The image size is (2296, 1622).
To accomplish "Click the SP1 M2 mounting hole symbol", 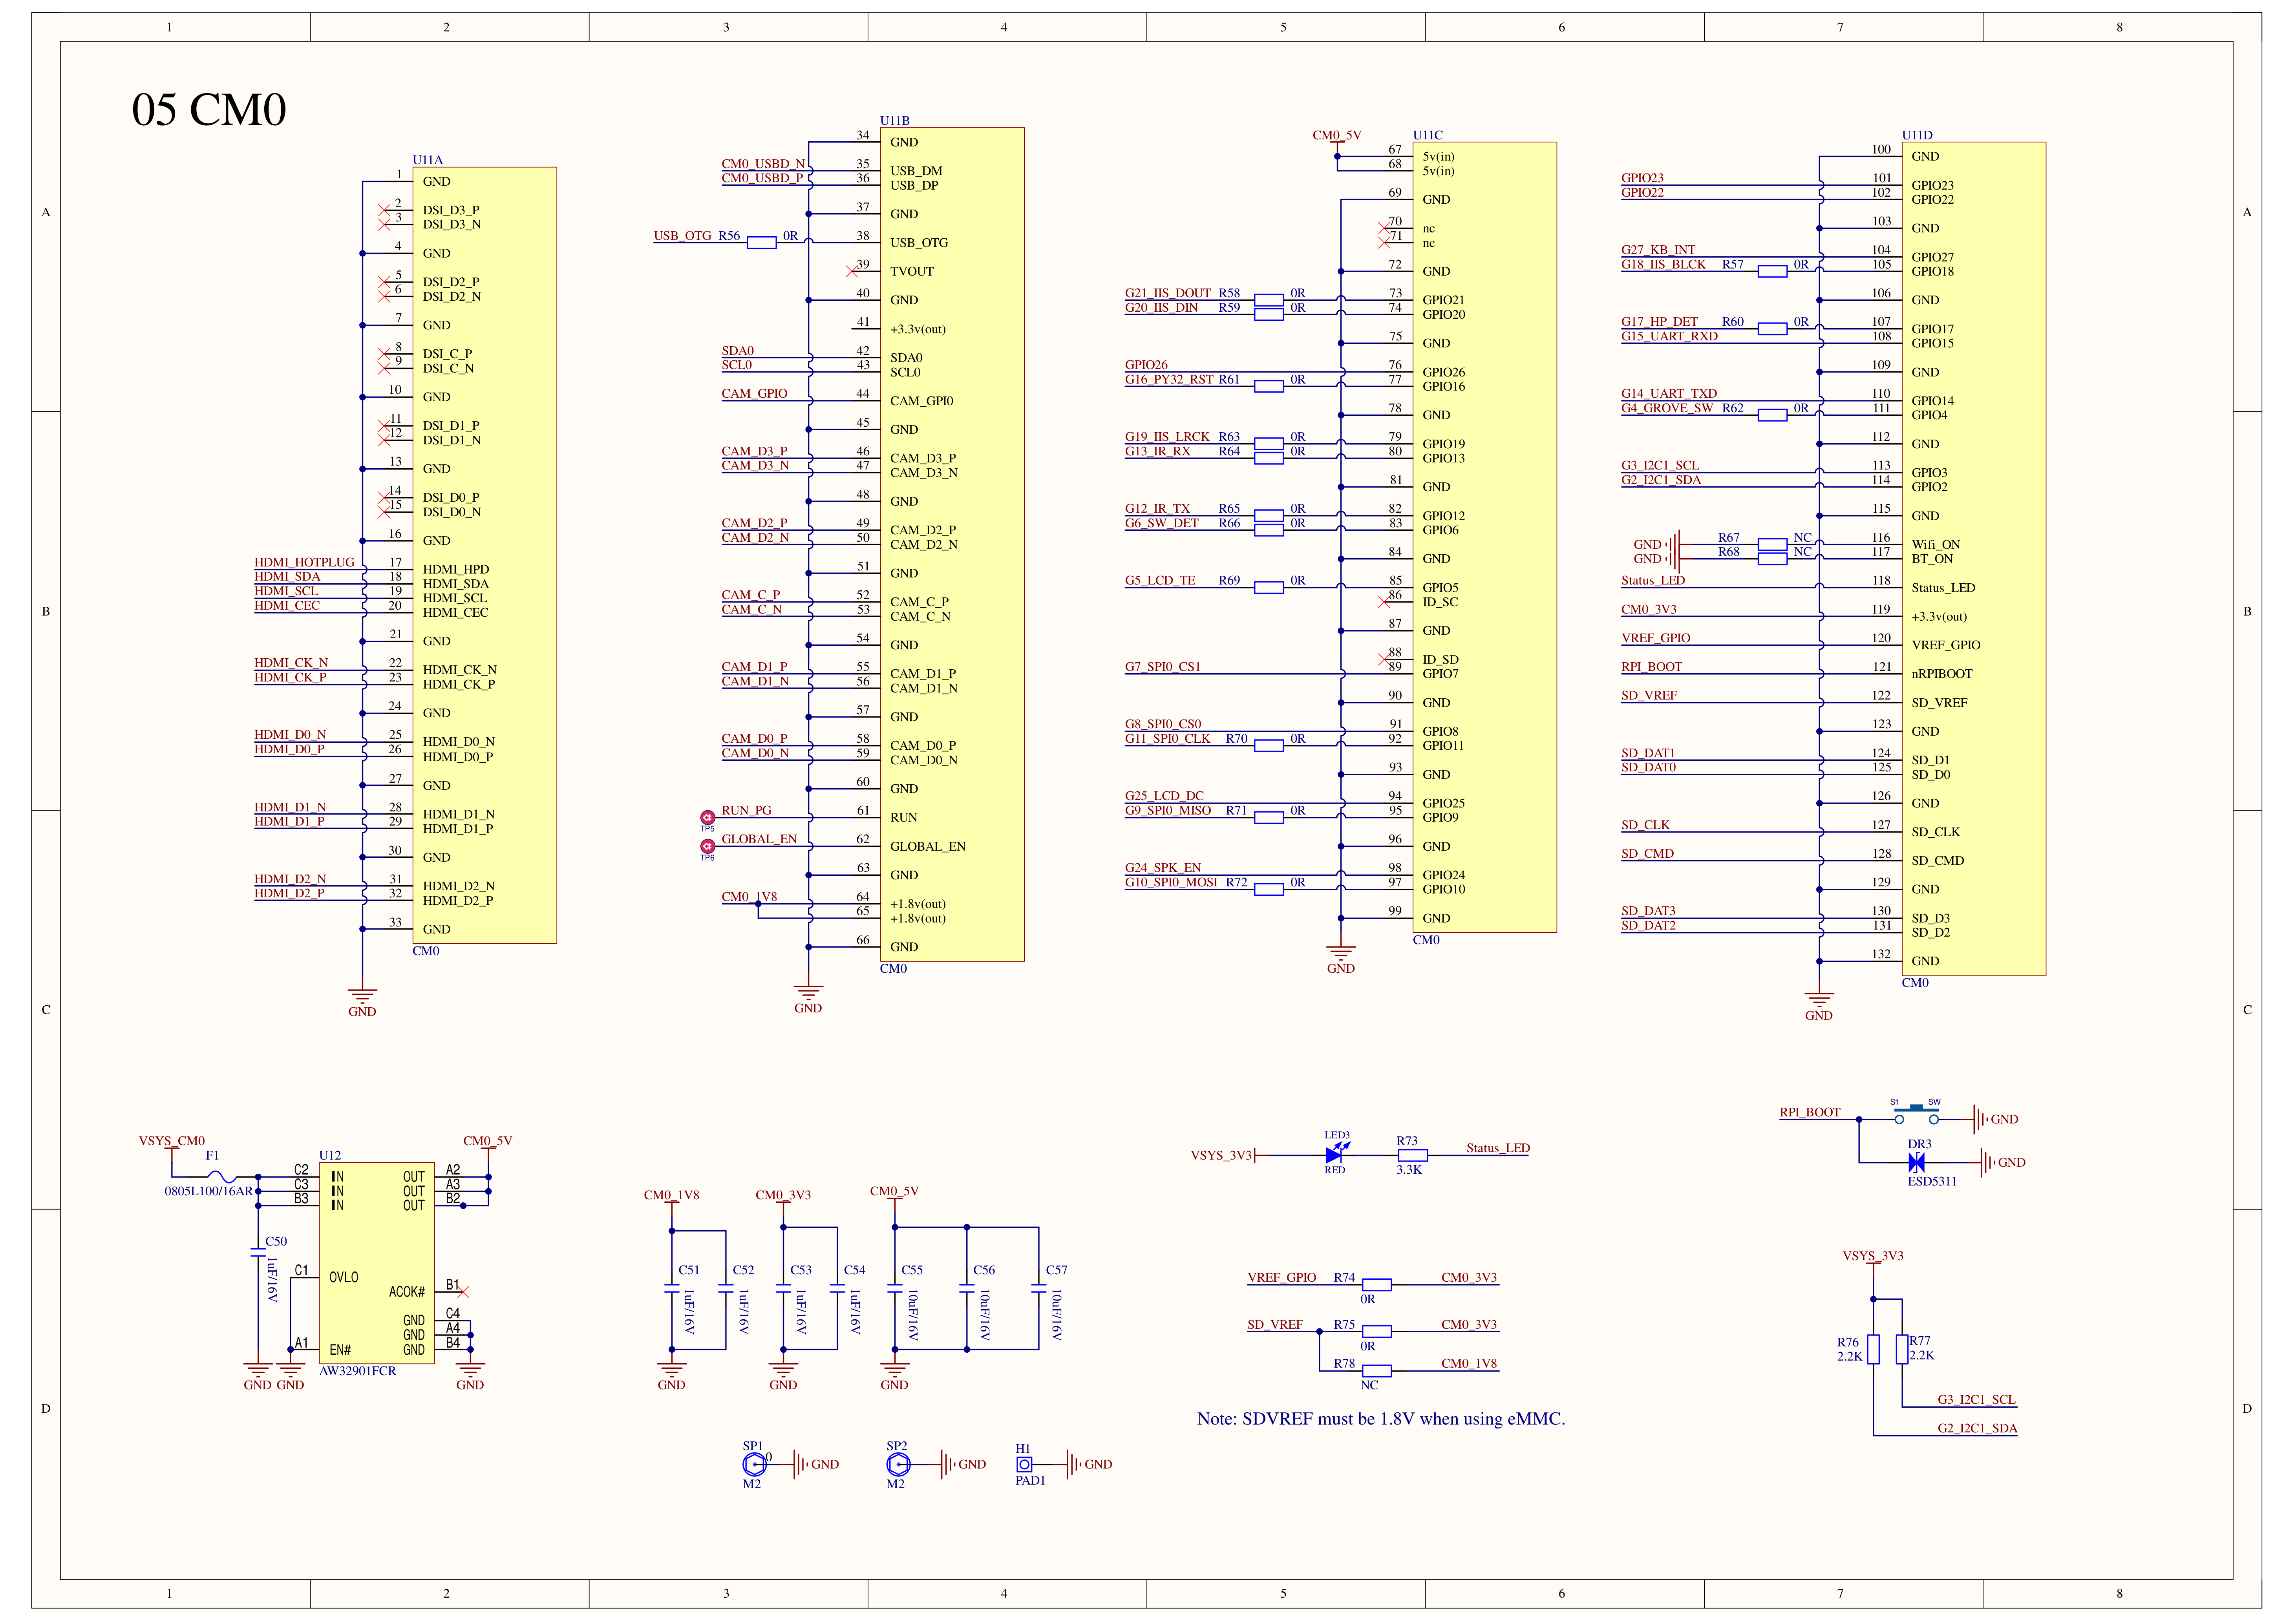I will pyautogui.click(x=755, y=1465).
